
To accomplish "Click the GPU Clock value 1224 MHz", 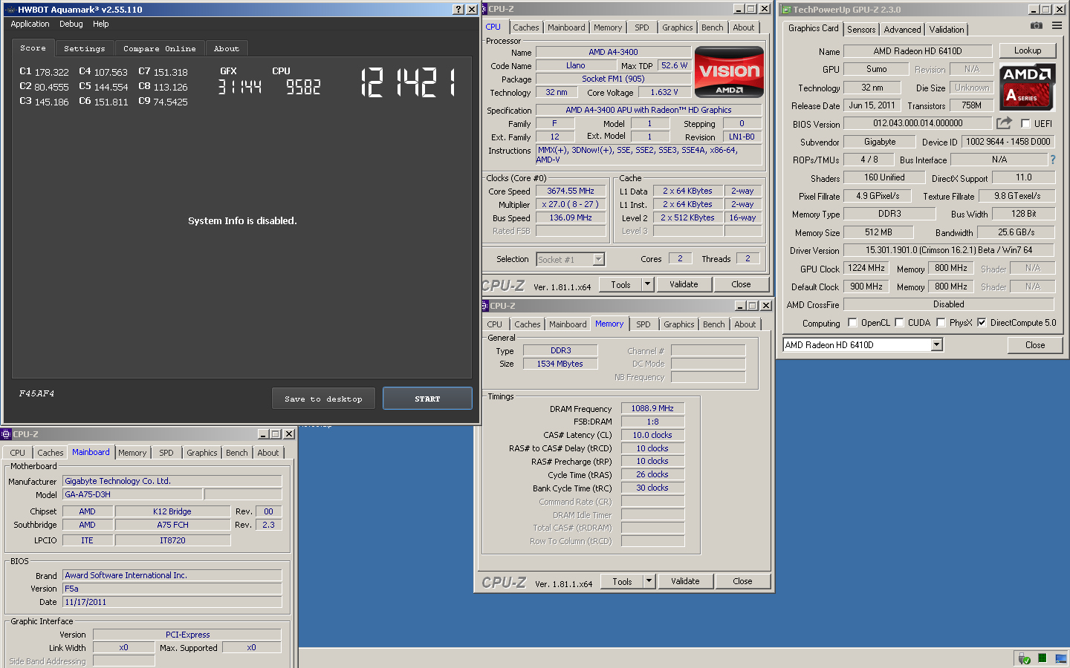I will coord(866,268).
